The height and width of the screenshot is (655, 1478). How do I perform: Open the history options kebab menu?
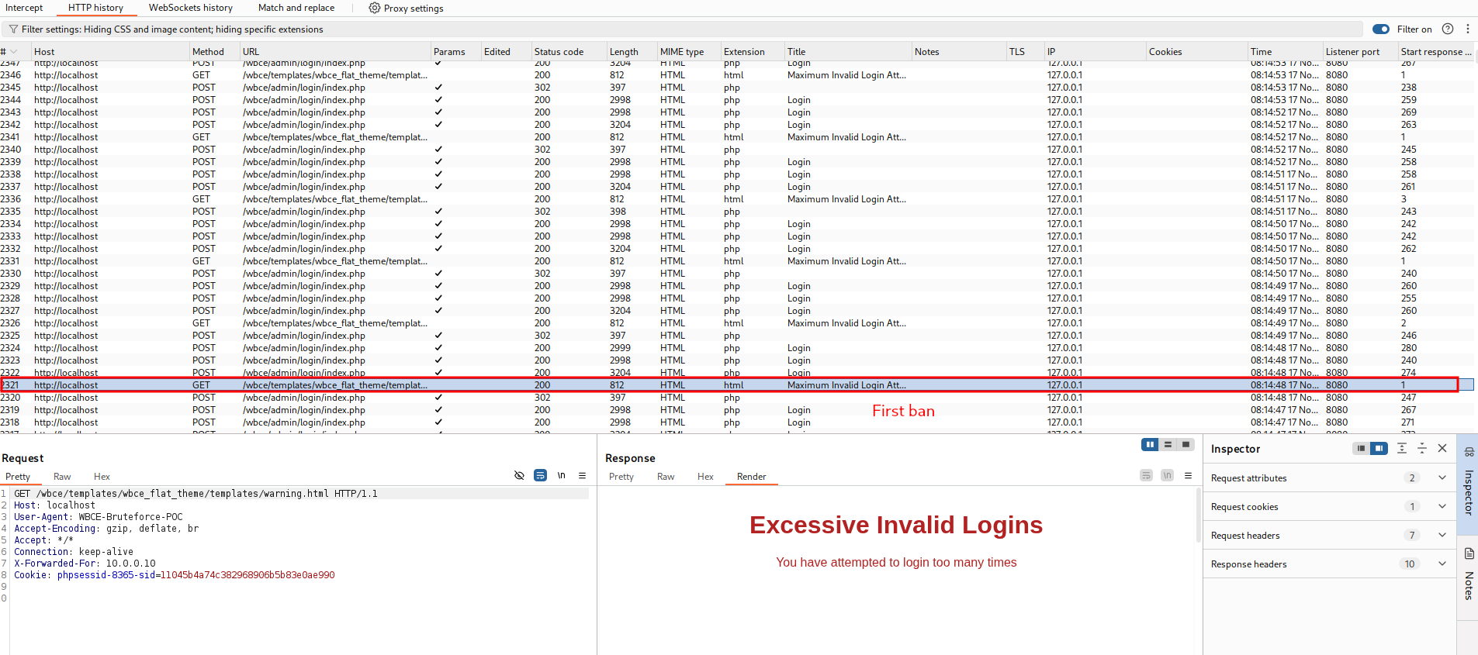point(1468,29)
